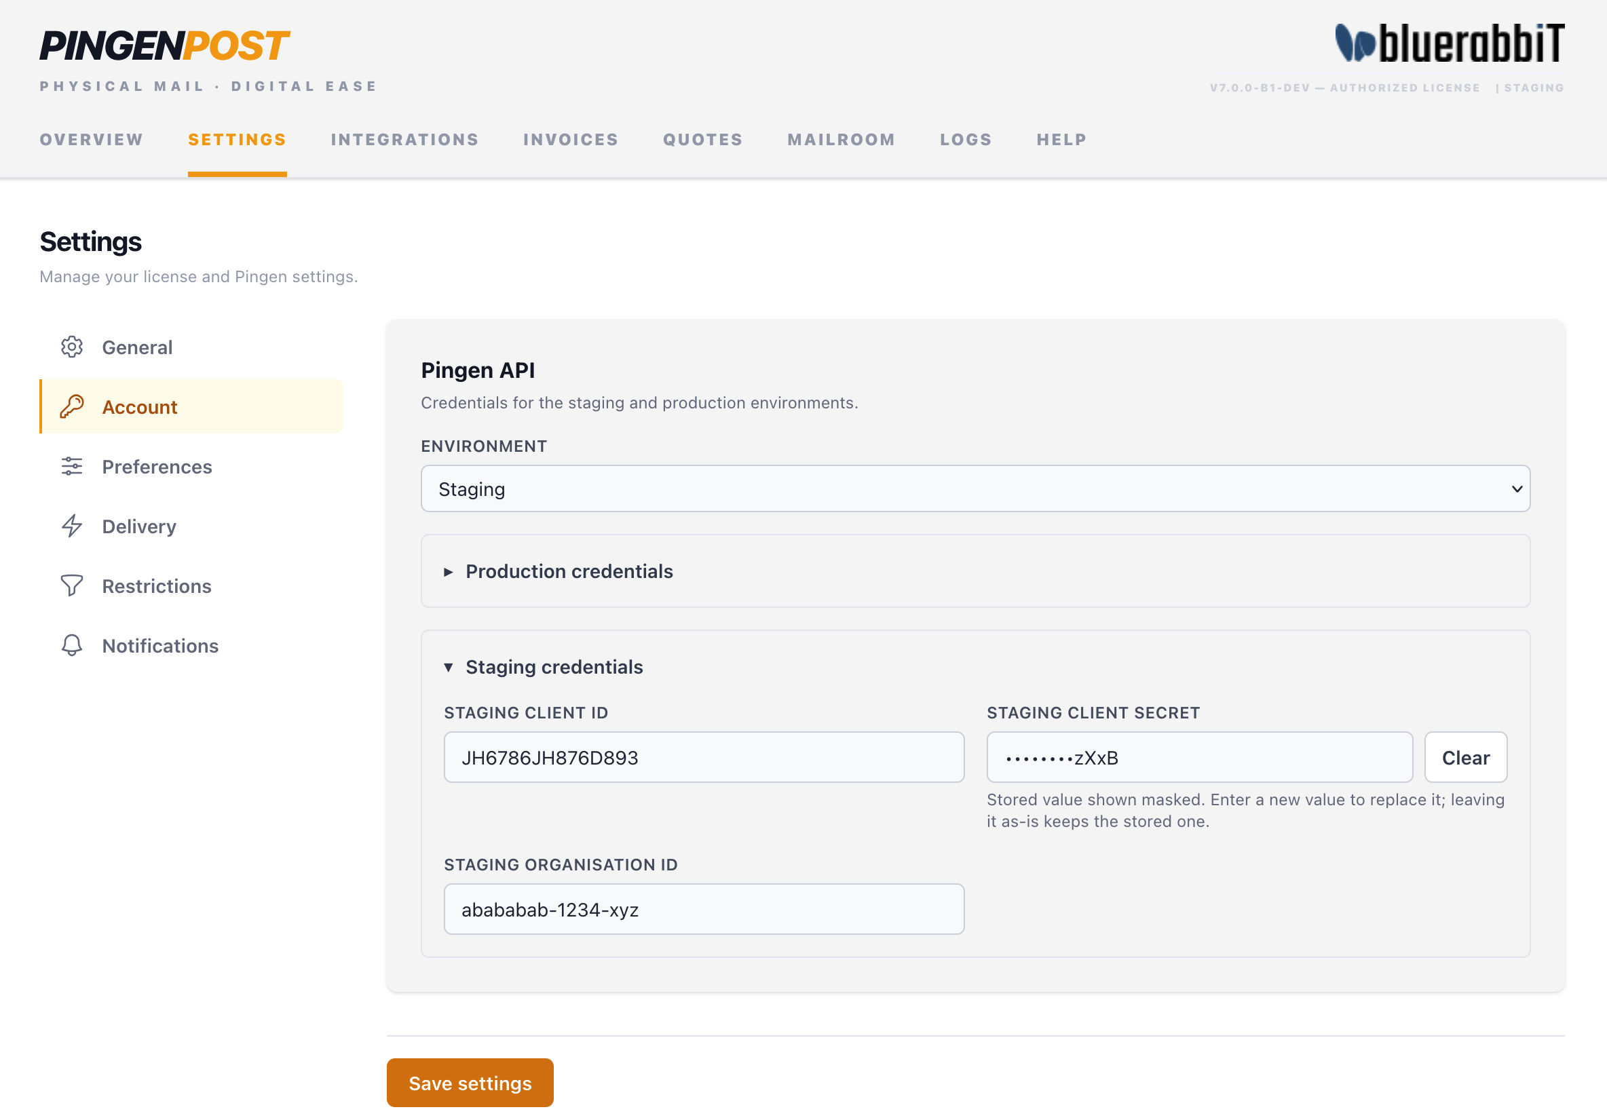1607x1118 pixels.
Task: Click the Restrictions funnel icon
Action: point(71,585)
